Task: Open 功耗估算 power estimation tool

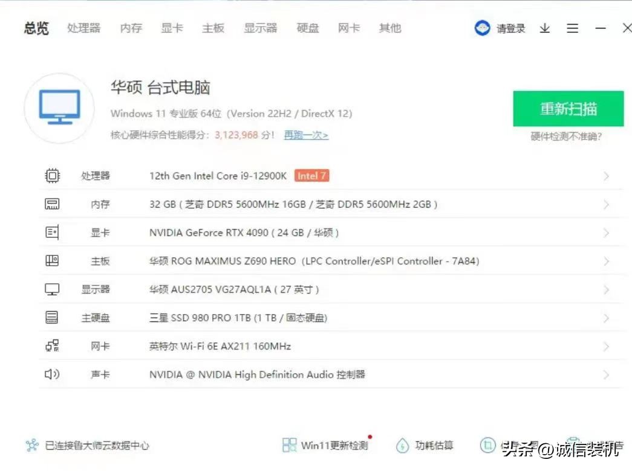Action: 425,446
